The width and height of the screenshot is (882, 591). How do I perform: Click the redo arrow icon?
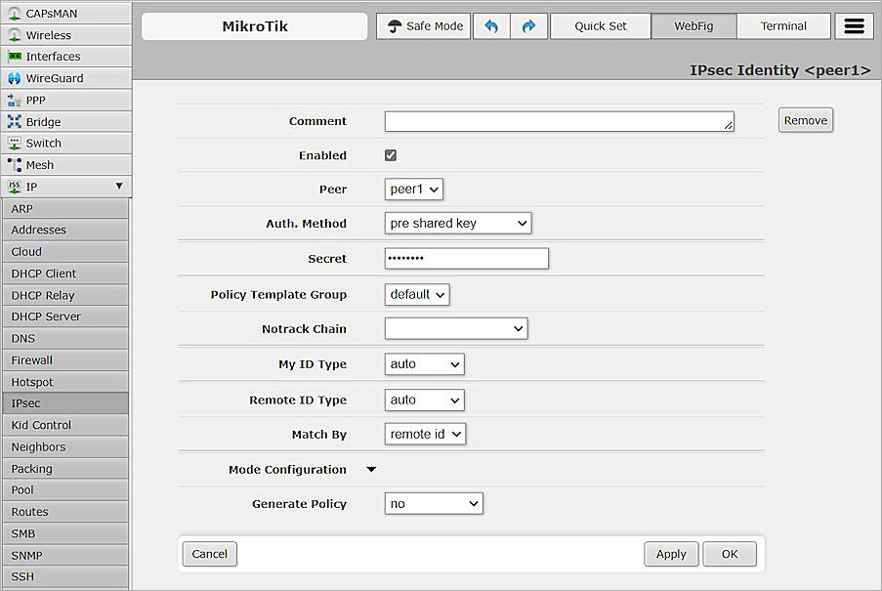point(528,26)
